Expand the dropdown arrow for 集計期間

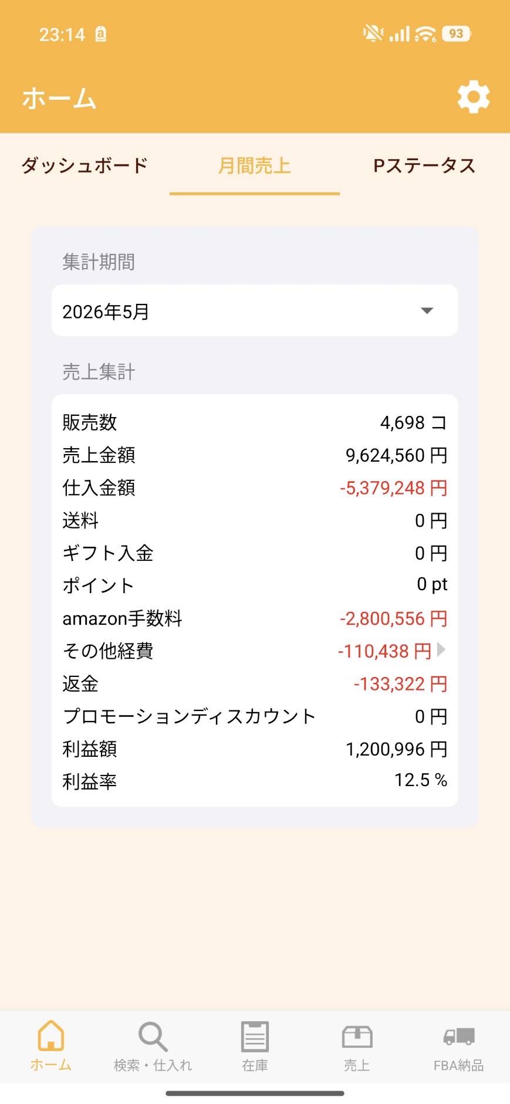[427, 311]
